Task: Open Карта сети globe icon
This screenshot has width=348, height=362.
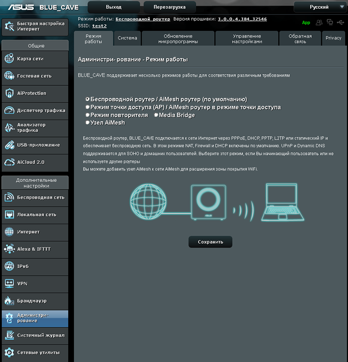Action: point(9,58)
